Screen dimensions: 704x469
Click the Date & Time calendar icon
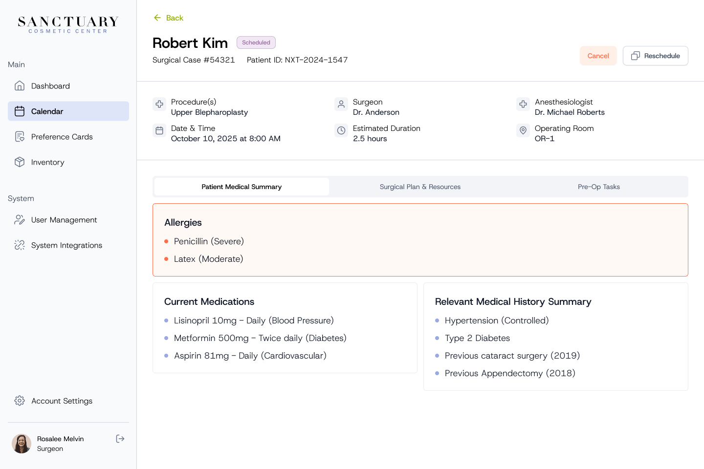pyautogui.click(x=159, y=130)
